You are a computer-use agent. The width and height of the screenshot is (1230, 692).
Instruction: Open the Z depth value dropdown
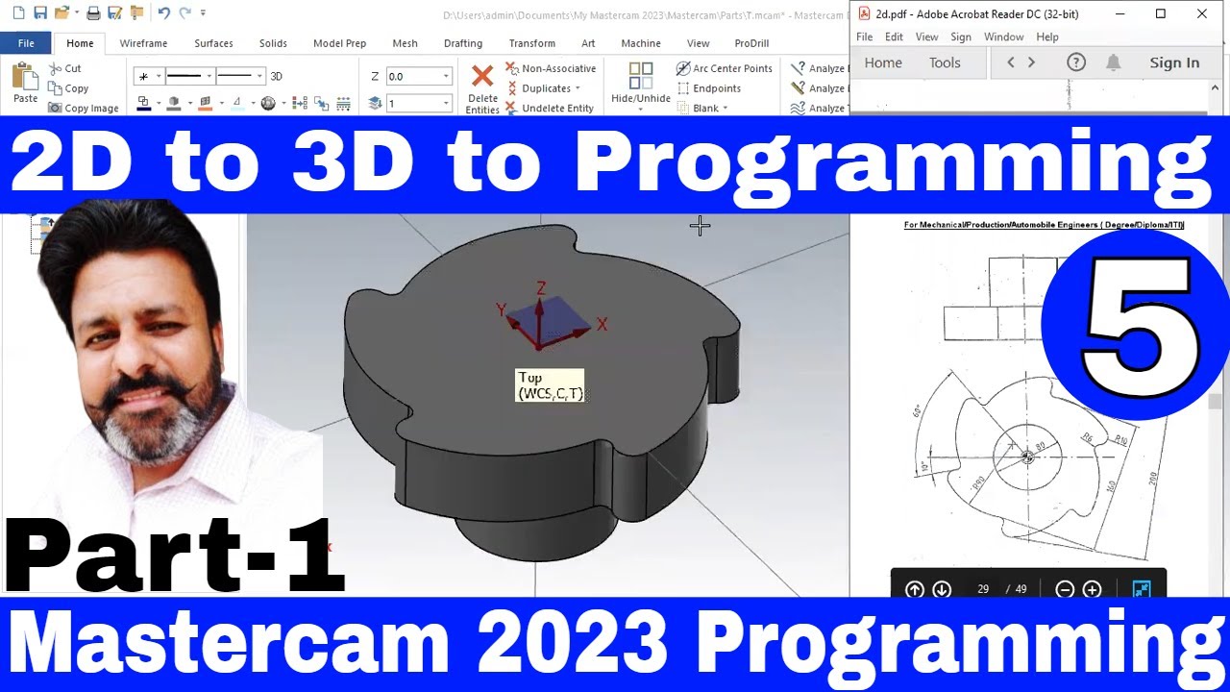[x=446, y=76]
